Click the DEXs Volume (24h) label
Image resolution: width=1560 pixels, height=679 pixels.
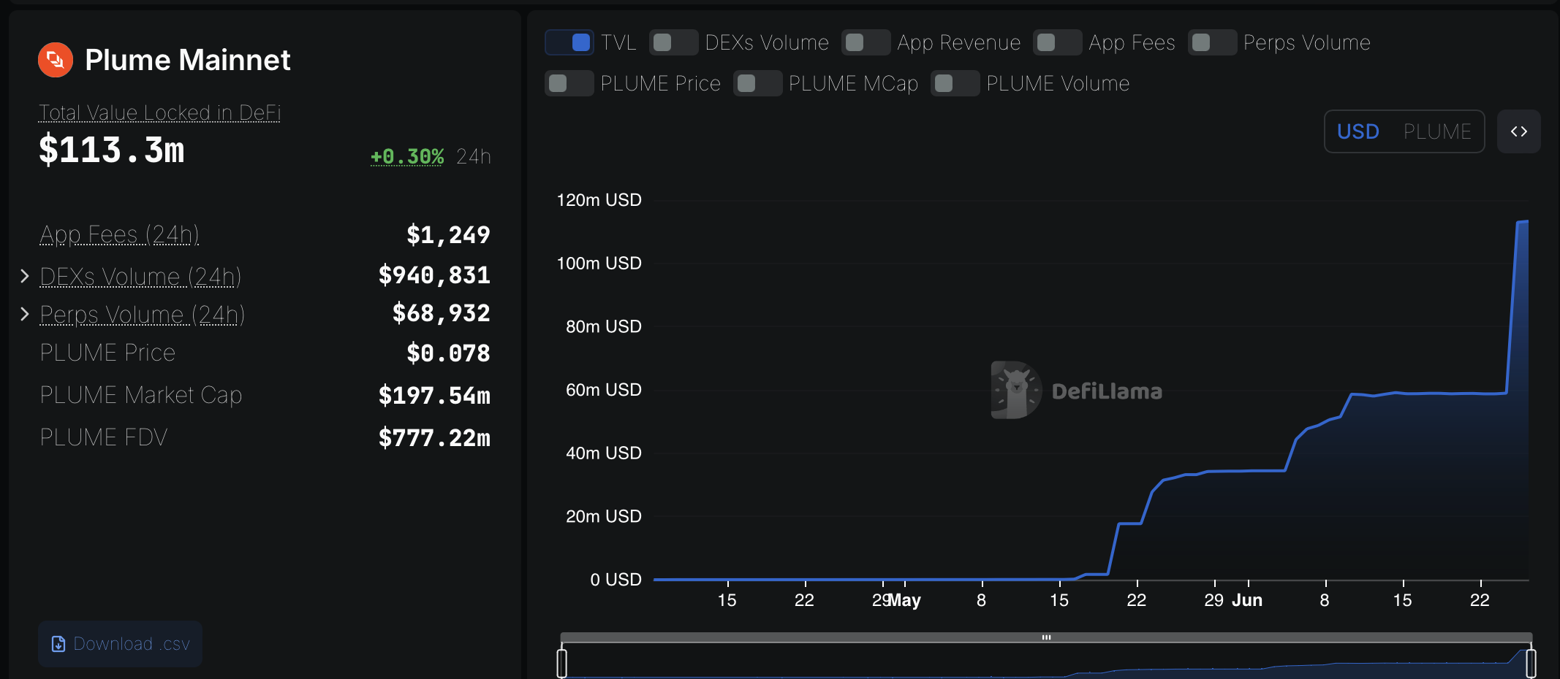tap(140, 277)
